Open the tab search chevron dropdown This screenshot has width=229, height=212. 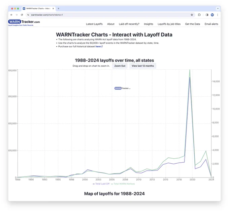pyautogui.click(x=218, y=8)
